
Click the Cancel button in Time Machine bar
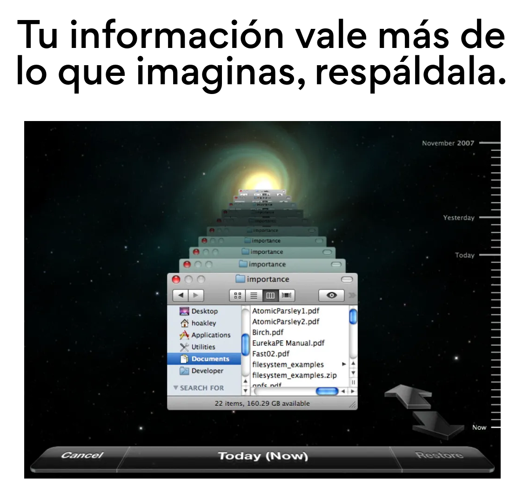pos(82,455)
